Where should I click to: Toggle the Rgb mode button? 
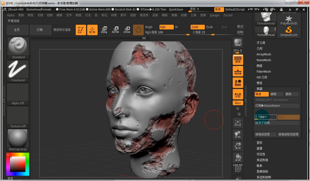click(166, 27)
